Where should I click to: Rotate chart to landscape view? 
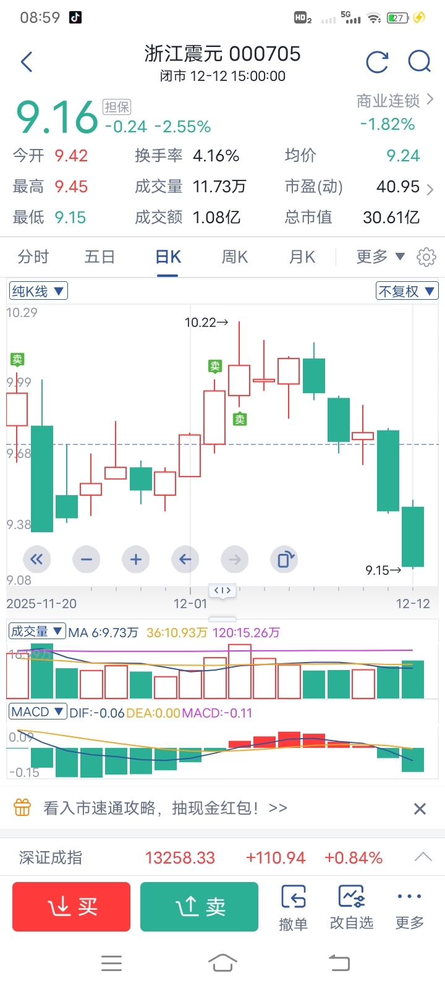284,559
